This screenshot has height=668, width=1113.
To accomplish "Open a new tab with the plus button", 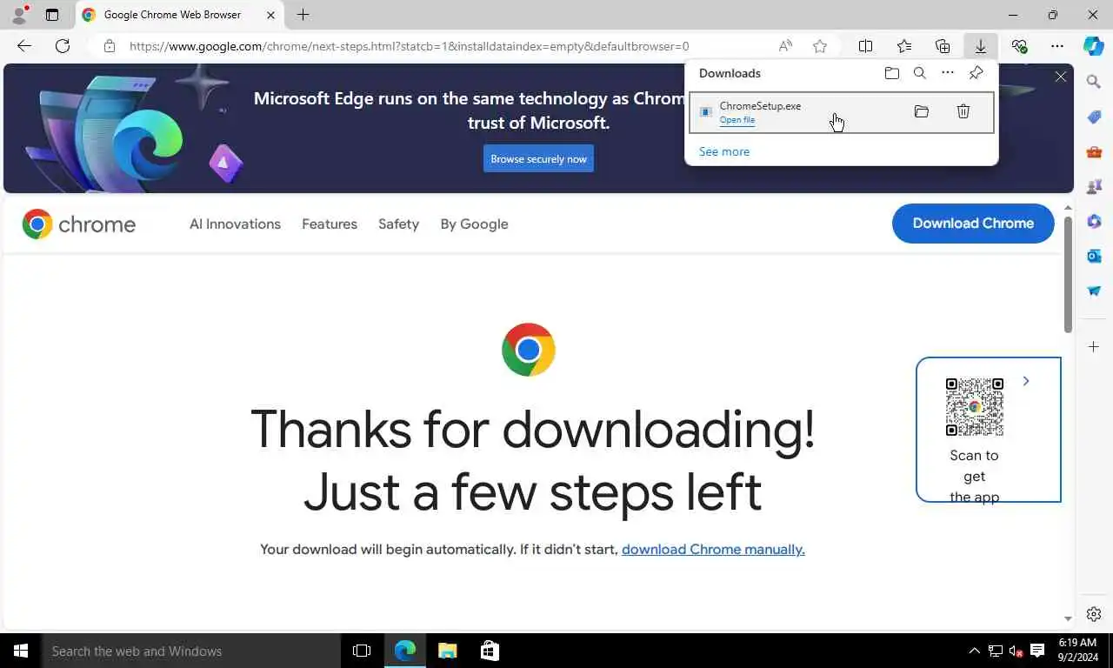I will coord(303,15).
